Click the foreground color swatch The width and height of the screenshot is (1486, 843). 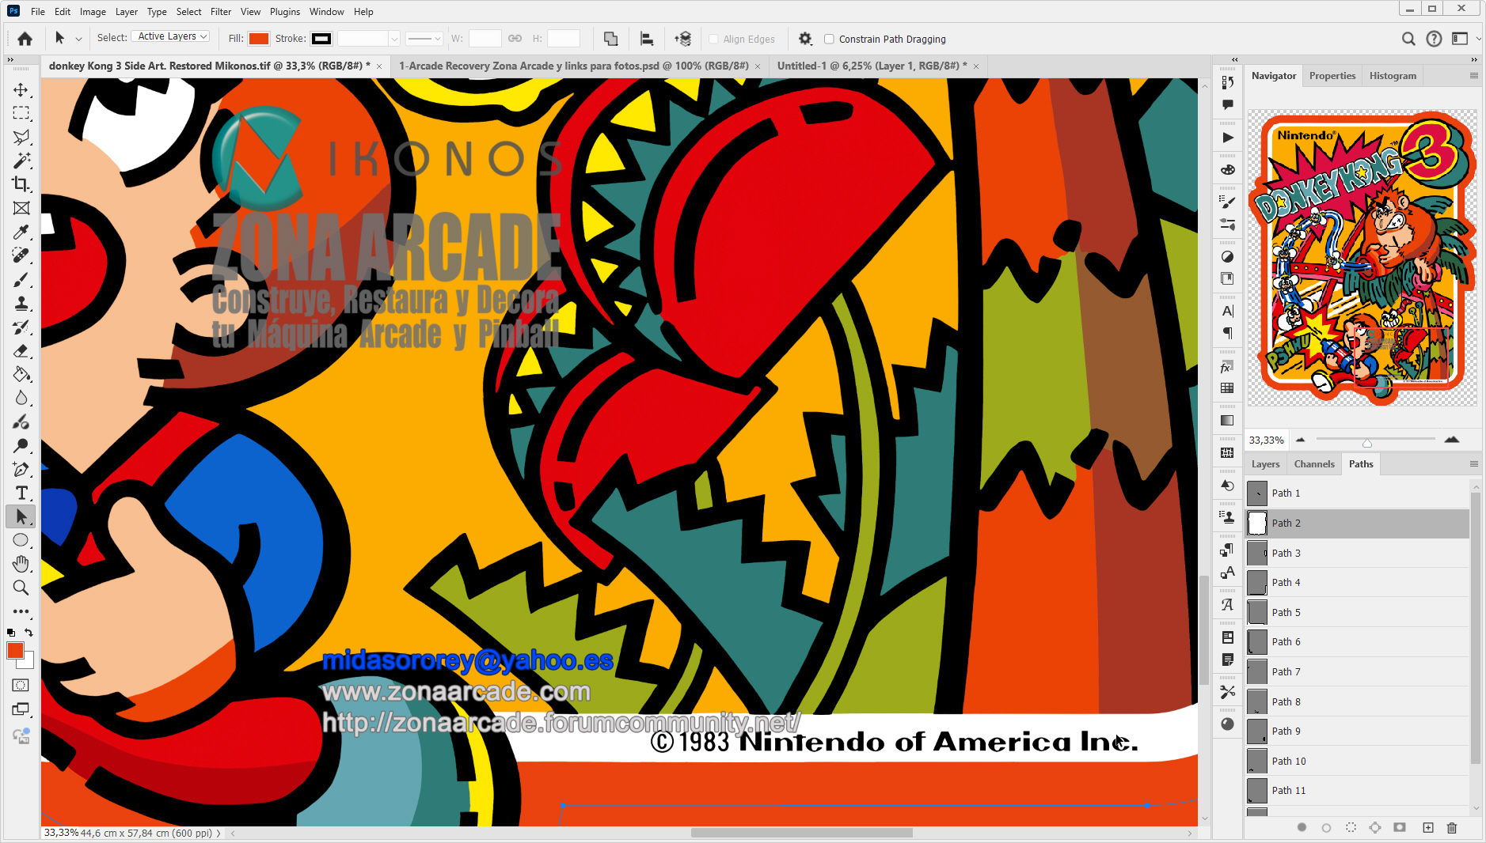[15, 650]
